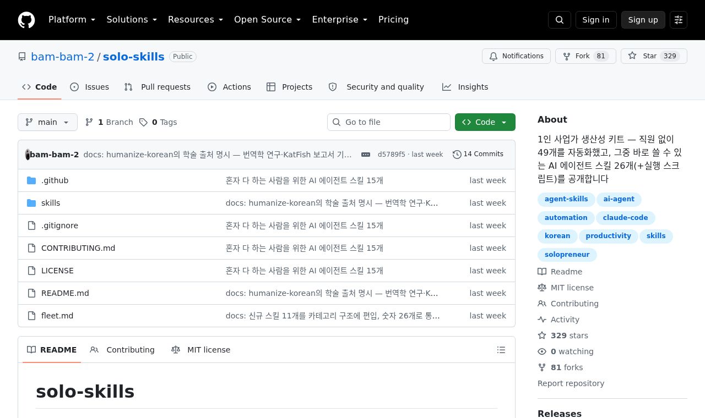Click the Report repository link
Image resolution: width=705 pixels, height=418 pixels.
(x=571, y=383)
